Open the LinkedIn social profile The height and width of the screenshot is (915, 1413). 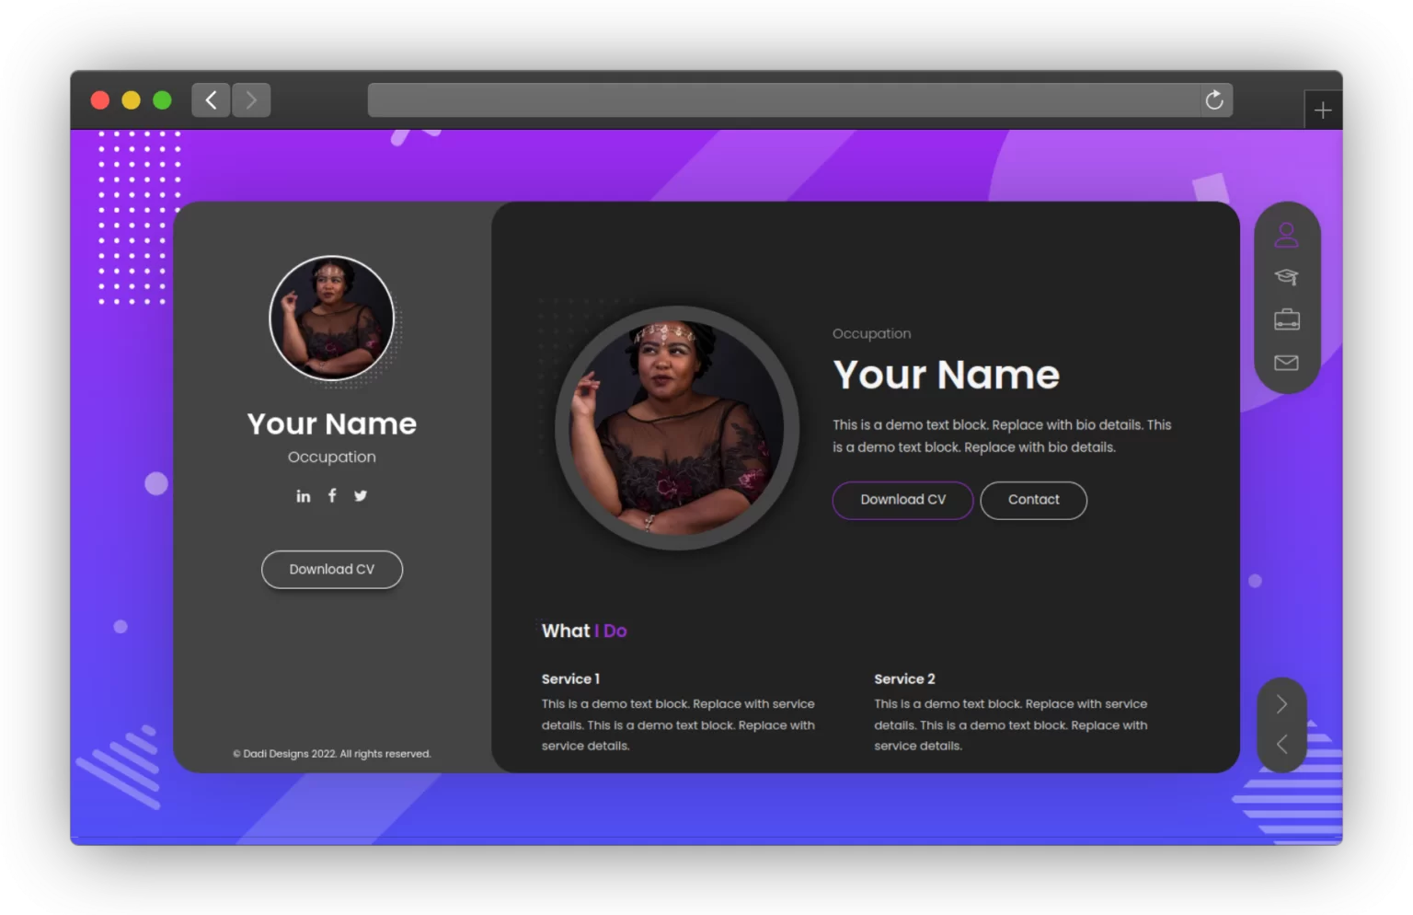[x=304, y=495]
